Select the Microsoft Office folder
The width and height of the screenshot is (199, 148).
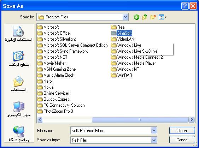coord(54,33)
